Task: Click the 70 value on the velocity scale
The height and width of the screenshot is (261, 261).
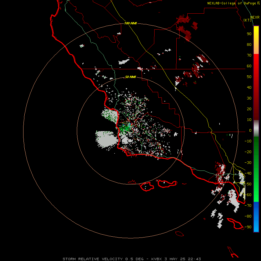Action: point(249,55)
